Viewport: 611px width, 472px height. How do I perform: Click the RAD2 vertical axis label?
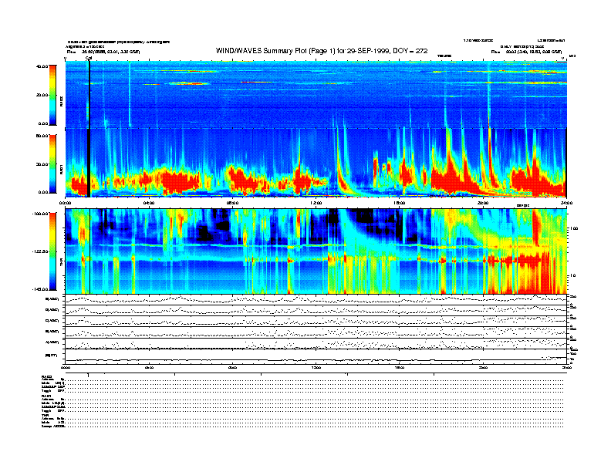(x=61, y=103)
